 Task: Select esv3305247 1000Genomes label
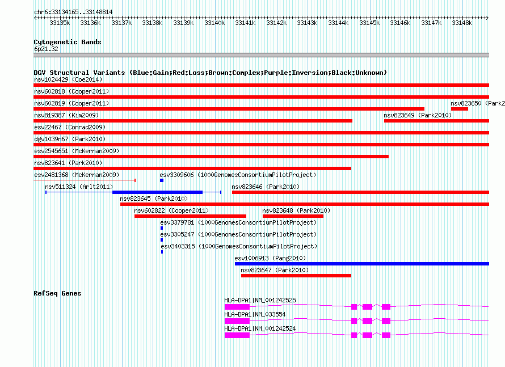coord(238,234)
